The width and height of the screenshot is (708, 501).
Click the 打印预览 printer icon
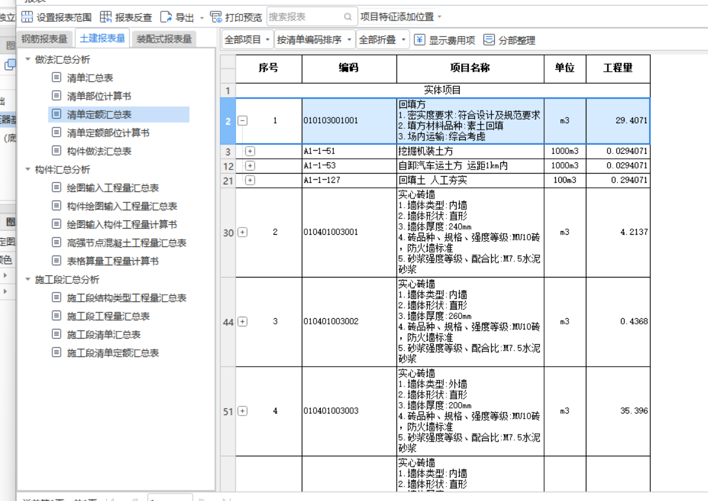tap(216, 17)
